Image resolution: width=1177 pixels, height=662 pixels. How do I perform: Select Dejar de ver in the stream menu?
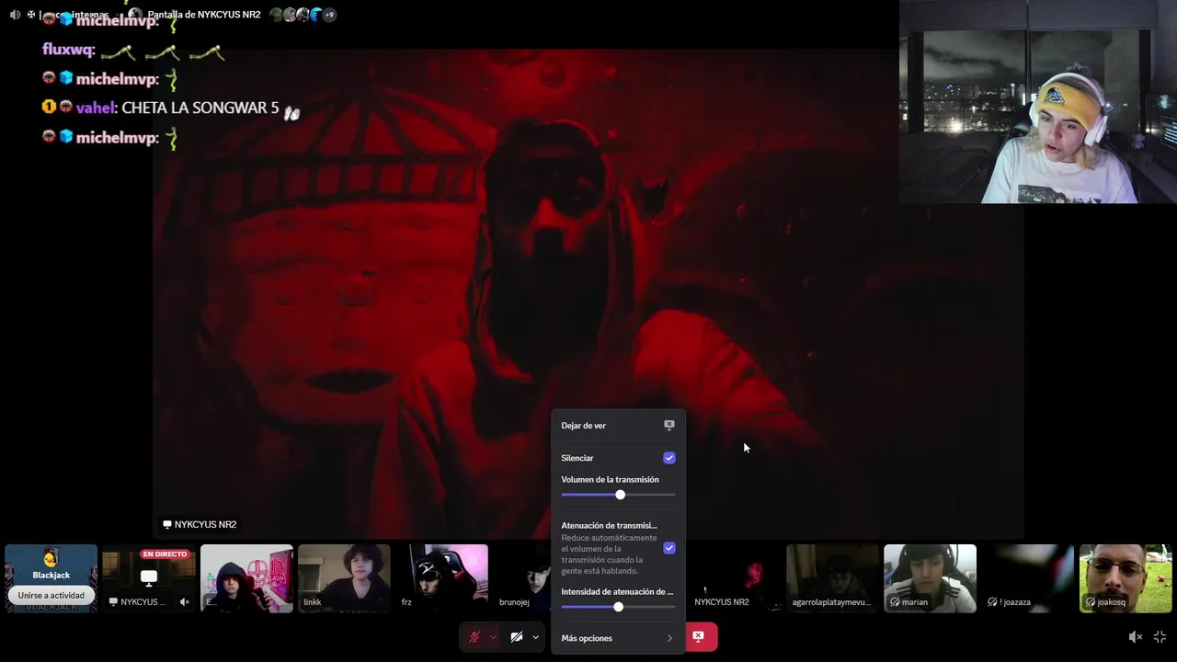point(618,426)
